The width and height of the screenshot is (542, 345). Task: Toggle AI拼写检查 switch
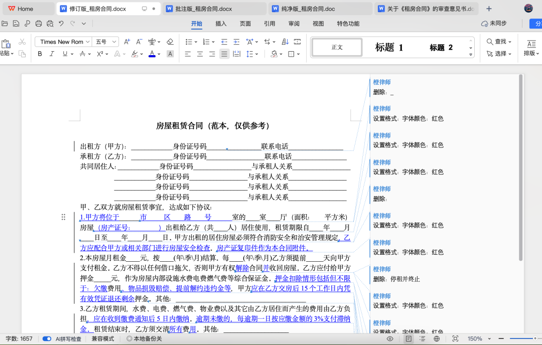(x=47, y=339)
